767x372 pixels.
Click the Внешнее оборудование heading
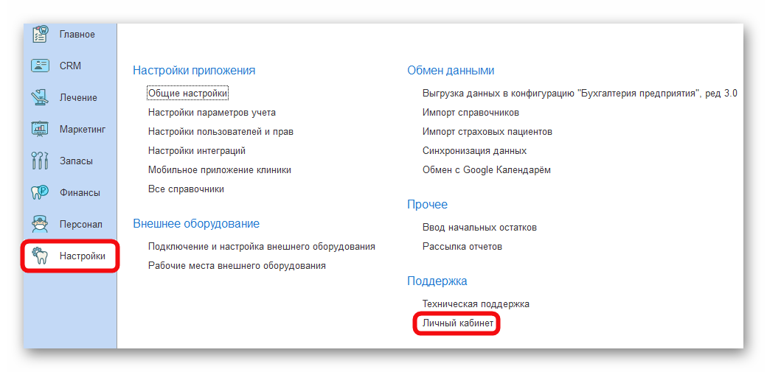[x=196, y=224]
